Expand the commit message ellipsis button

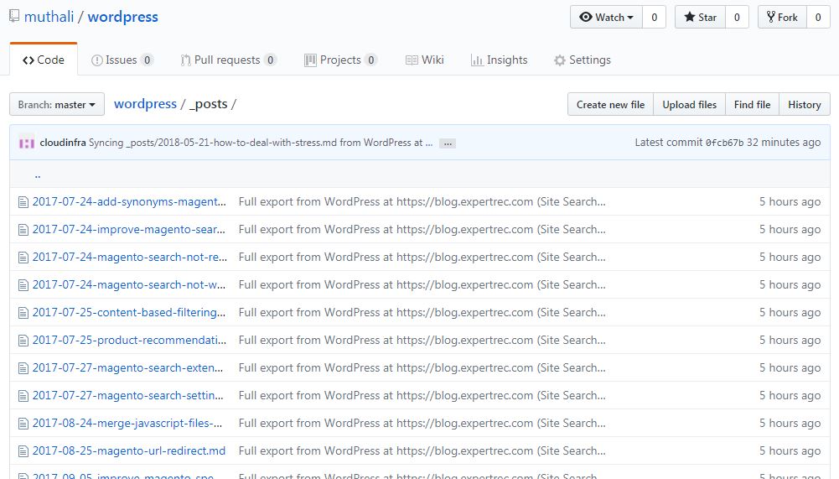pos(448,143)
